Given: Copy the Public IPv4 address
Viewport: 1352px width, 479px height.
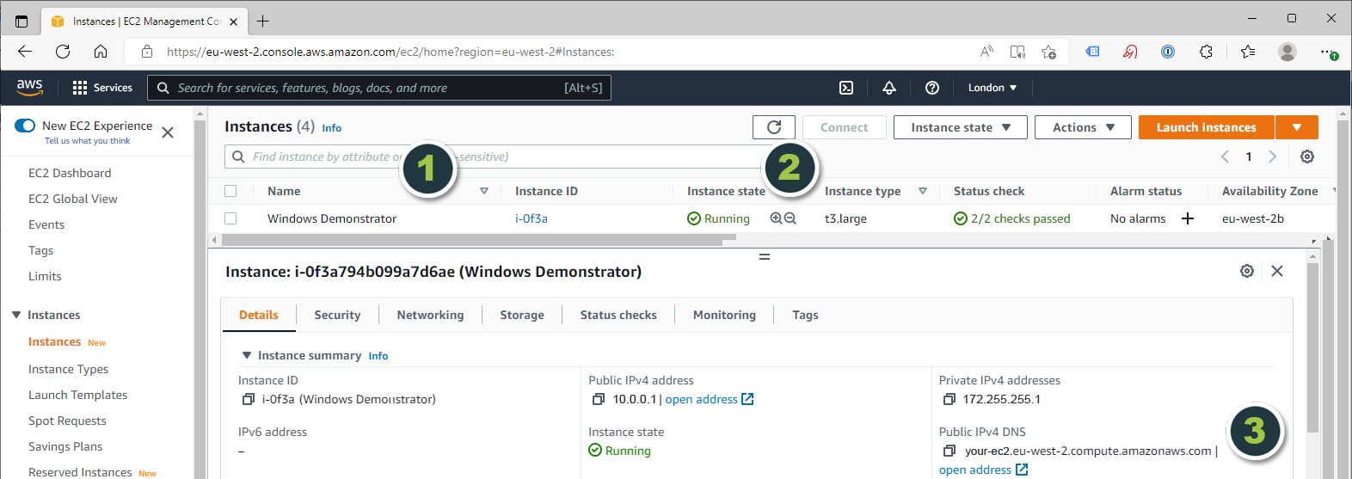Looking at the screenshot, I should 599,399.
